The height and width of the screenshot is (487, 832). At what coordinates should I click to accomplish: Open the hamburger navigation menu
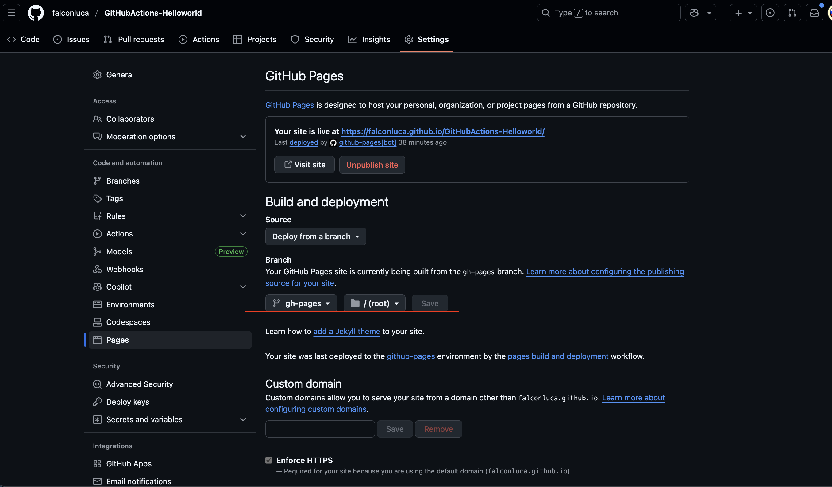pos(12,13)
